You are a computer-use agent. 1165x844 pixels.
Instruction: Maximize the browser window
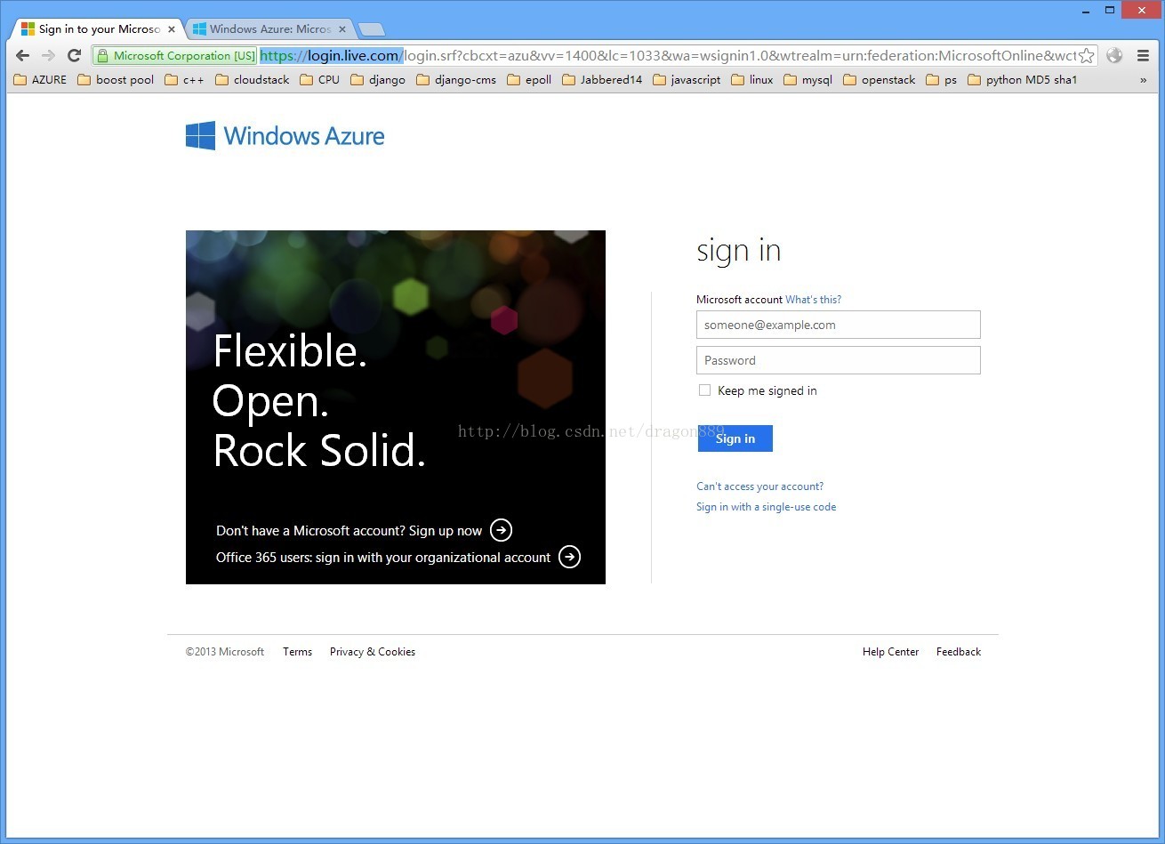[x=1110, y=10]
